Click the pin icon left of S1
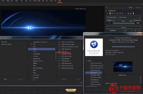The width and height of the screenshot is (143, 94). [x=107, y=13]
